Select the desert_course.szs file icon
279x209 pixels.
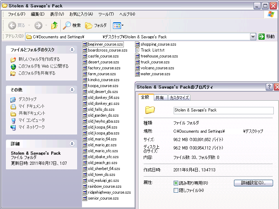point(85,62)
